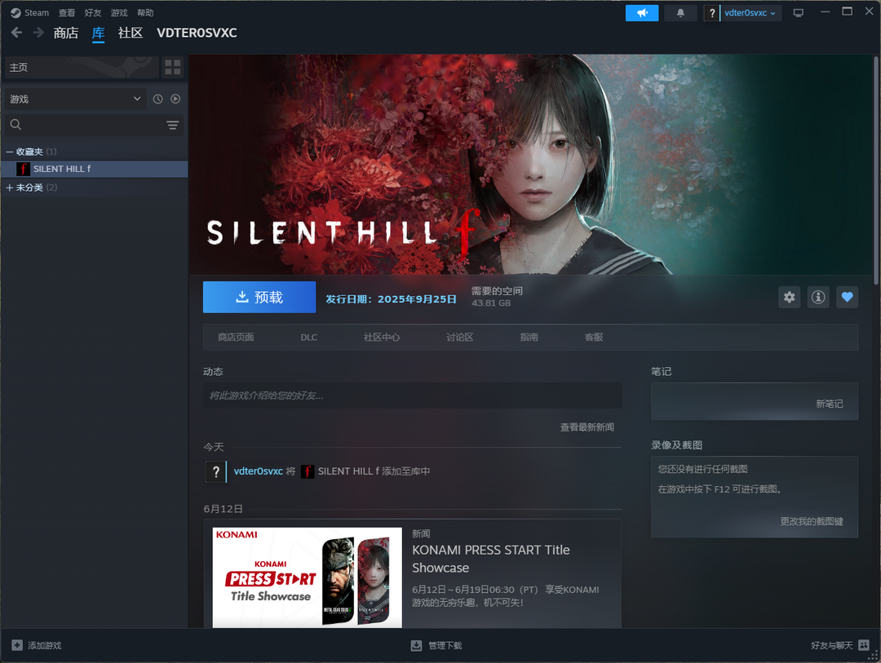Screen dimensions: 881x663
Task: Collapse the 收藏夹 category
Action: tap(10, 152)
